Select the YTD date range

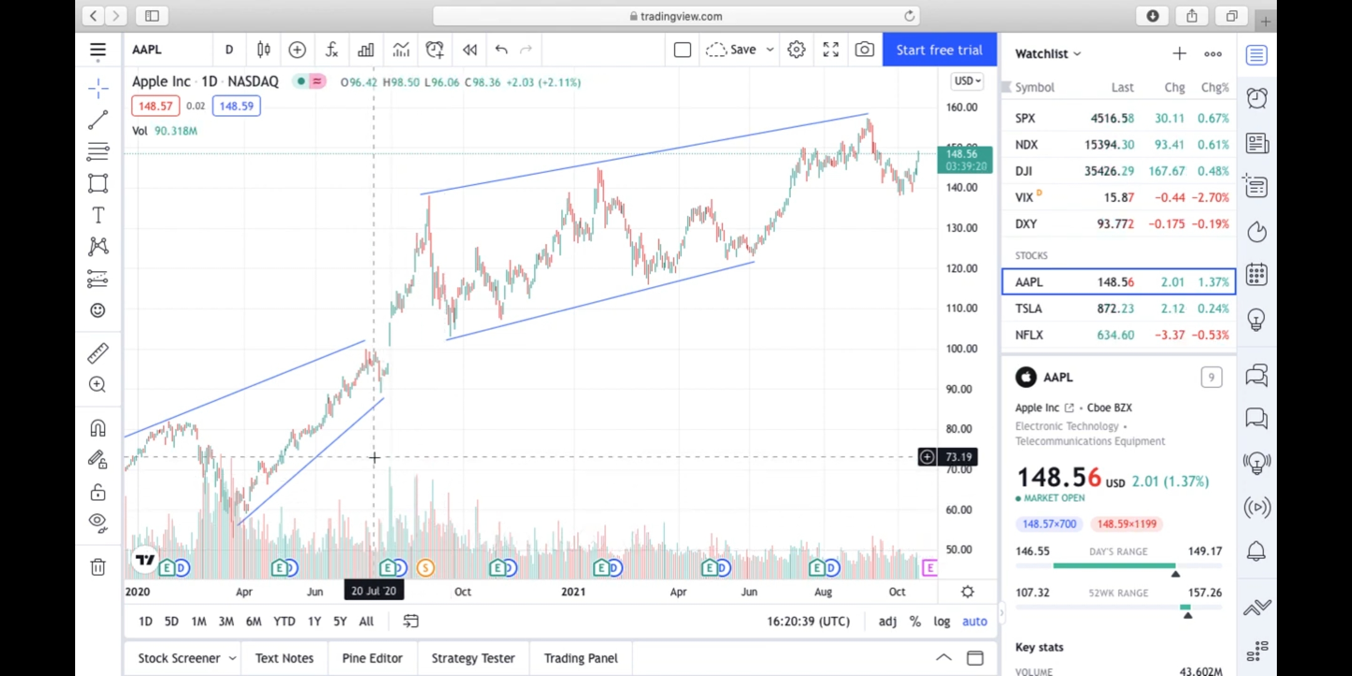[x=284, y=622]
